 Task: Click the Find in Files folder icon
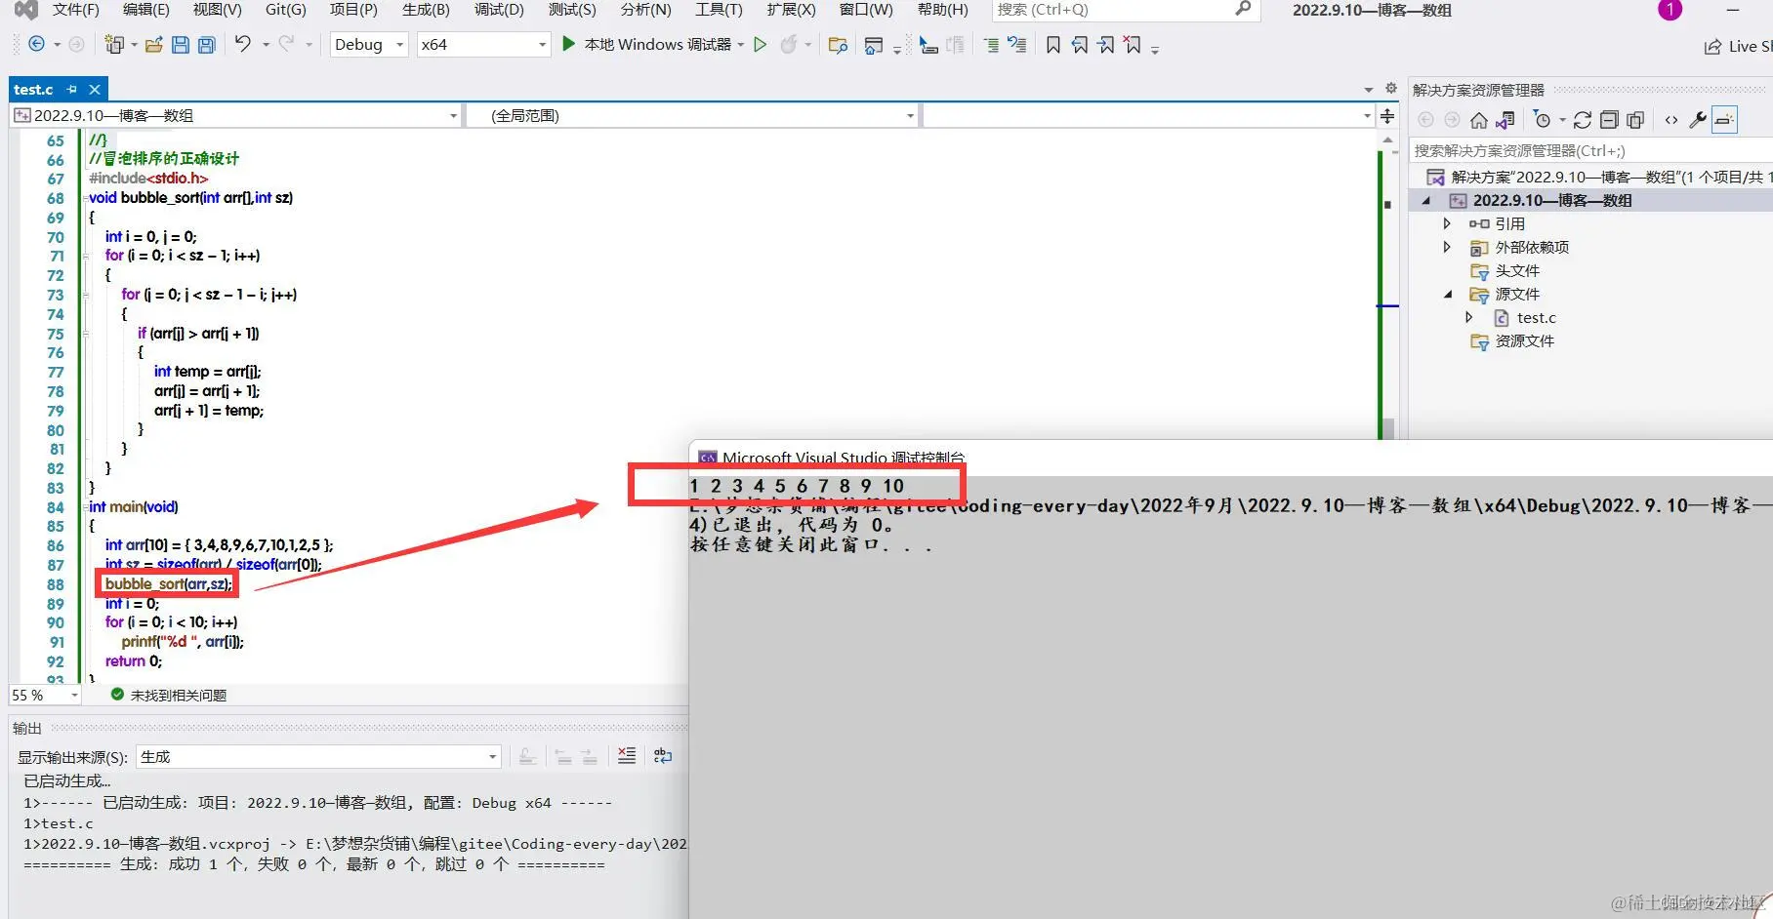pyautogui.click(x=838, y=45)
